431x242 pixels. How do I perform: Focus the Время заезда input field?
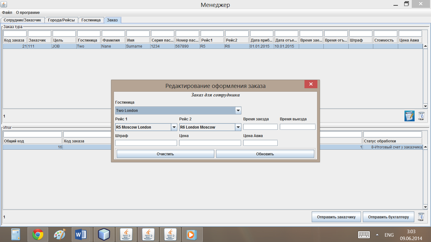[260, 127]
